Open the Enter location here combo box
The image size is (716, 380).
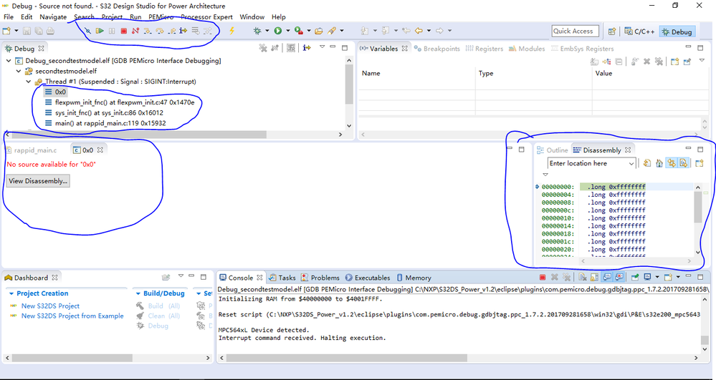click(591, 163)
